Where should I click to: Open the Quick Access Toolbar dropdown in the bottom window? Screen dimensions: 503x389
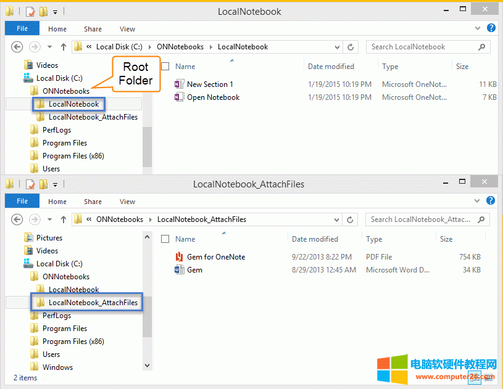[56, 184]
